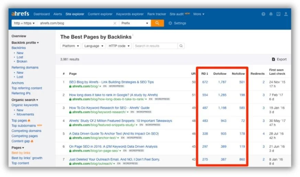Open the help question mark icon
300x177 pixels.
(263, 14)
